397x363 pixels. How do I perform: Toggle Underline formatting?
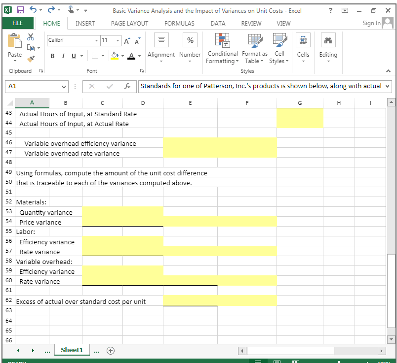pyautogui.click(x=74, y=55)
